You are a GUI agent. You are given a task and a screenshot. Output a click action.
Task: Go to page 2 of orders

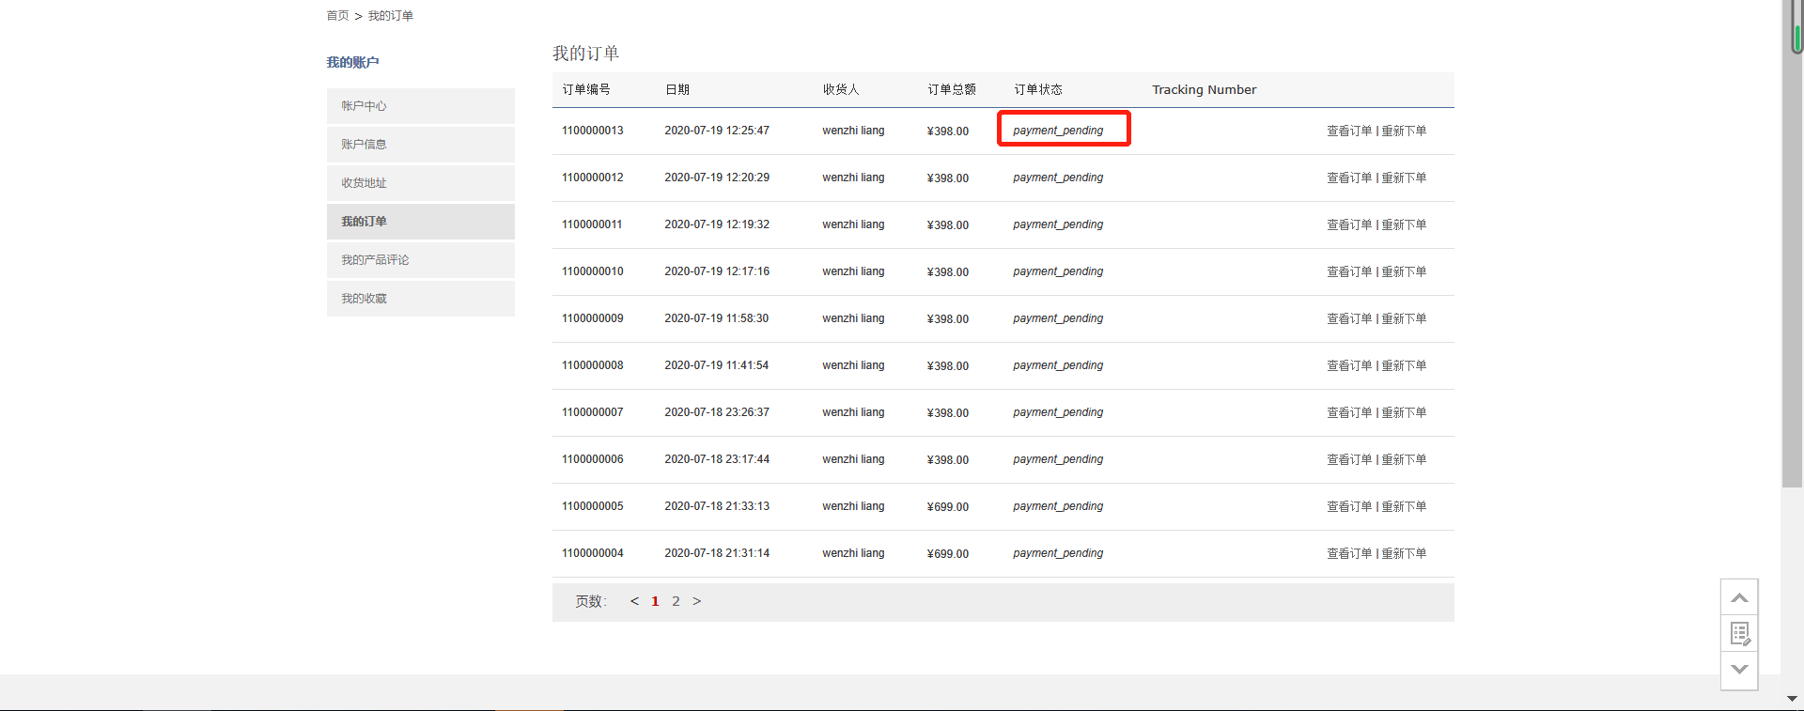(x=676, y=601)
